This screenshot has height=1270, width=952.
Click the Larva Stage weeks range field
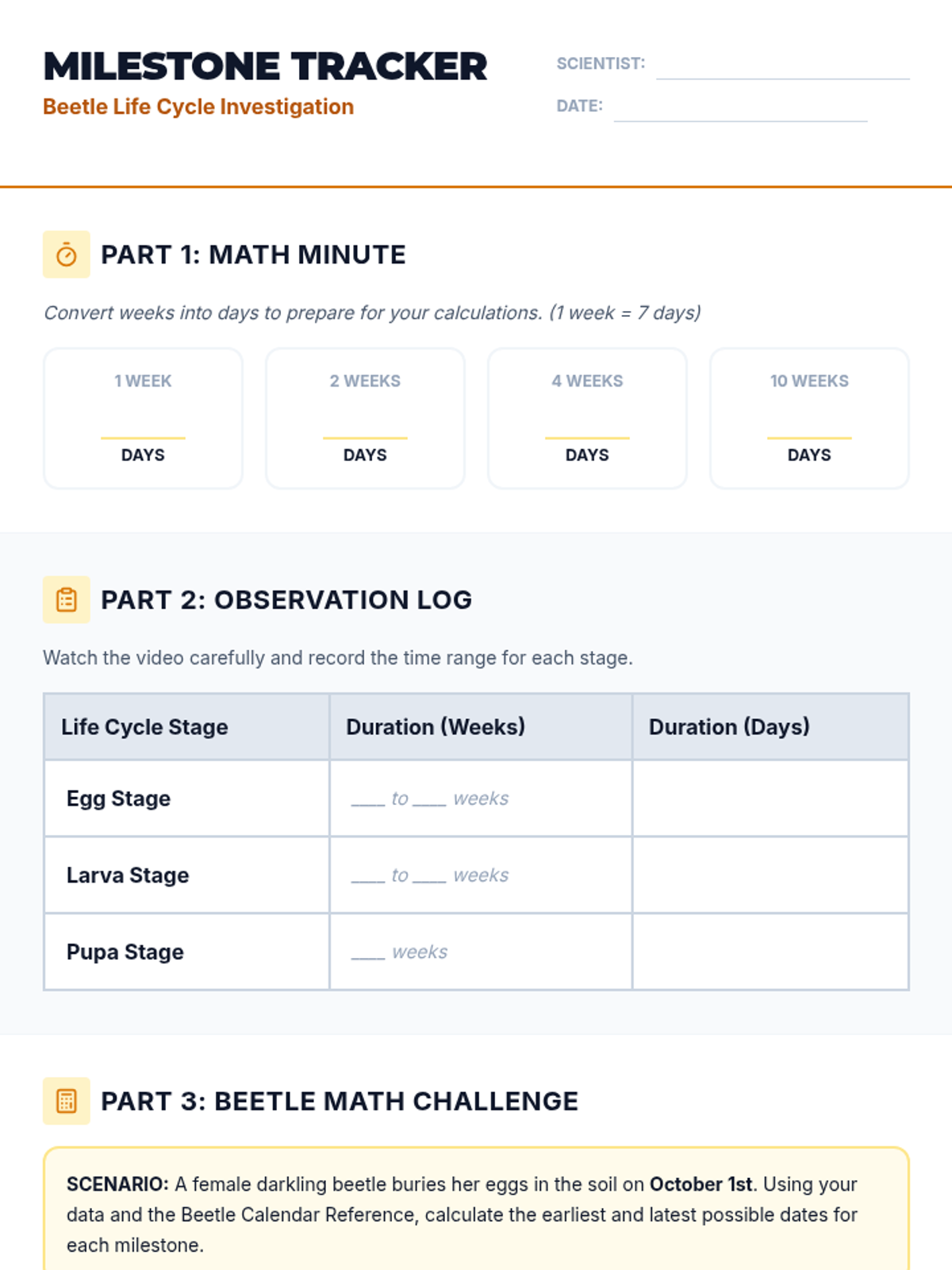click(x=430, y=876)
